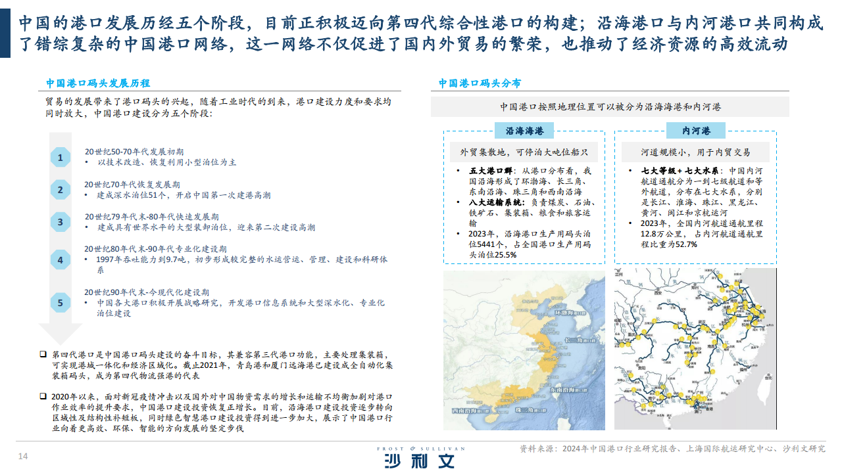Click the 2023年，全国内河航道通航里程 bullet
This screenshot has width=842, height=473.
pos(701,233)
